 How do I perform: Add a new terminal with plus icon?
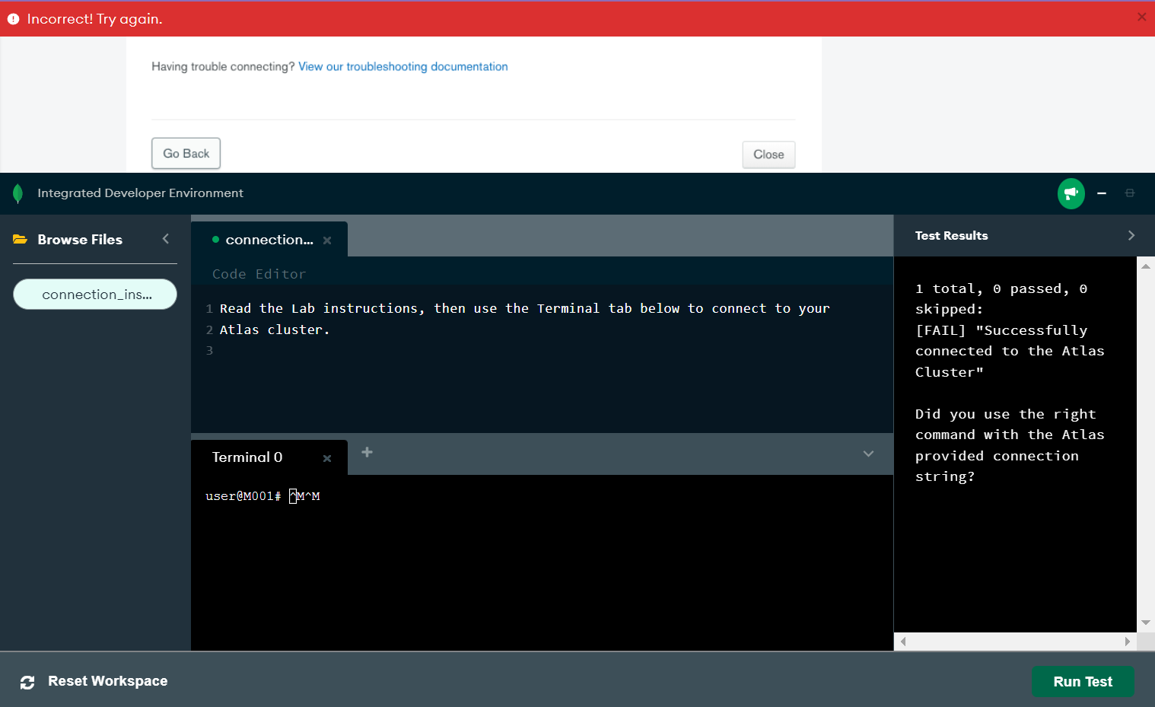[x=367, y=453]
